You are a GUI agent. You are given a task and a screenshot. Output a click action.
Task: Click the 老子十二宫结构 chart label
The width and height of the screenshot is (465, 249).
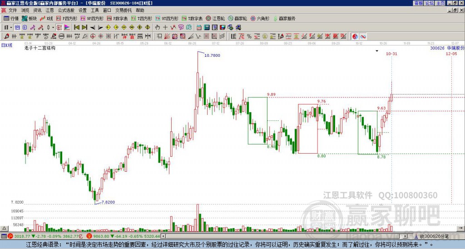tap(40, 48)
